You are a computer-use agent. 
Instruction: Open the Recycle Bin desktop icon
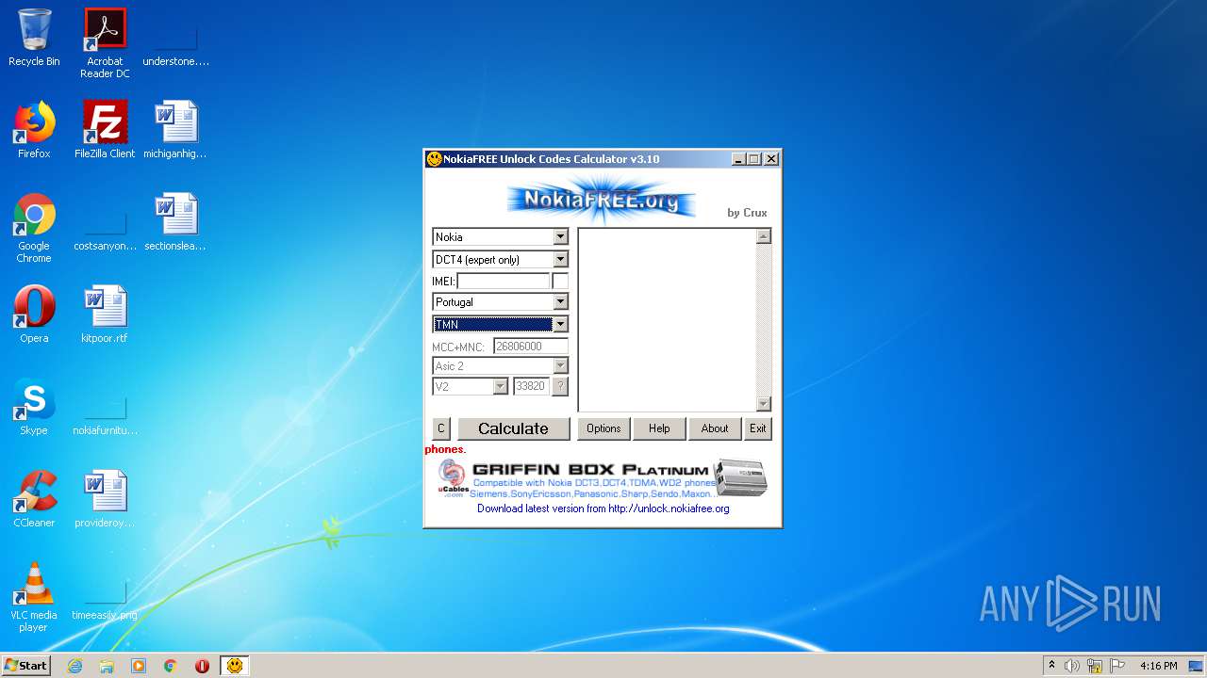pos(34,39)
